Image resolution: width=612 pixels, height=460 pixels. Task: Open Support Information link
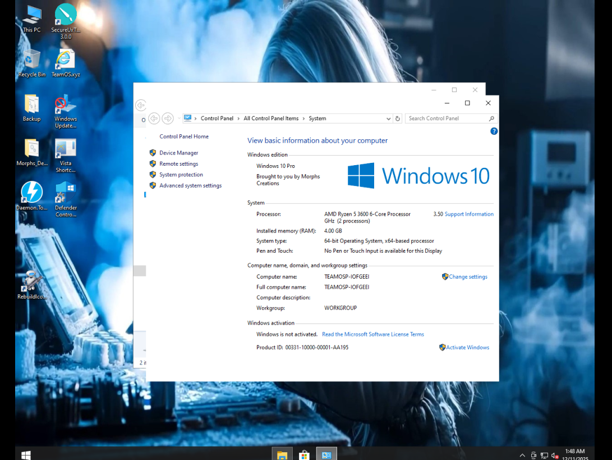469,214
